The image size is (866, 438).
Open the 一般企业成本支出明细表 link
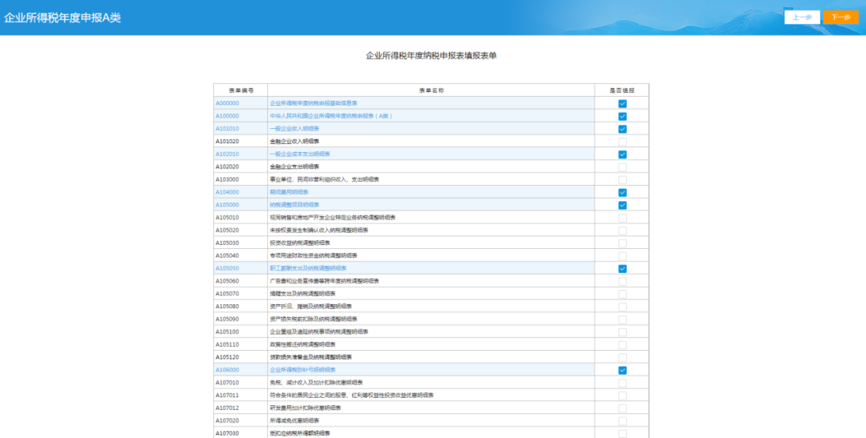[300, 154]
